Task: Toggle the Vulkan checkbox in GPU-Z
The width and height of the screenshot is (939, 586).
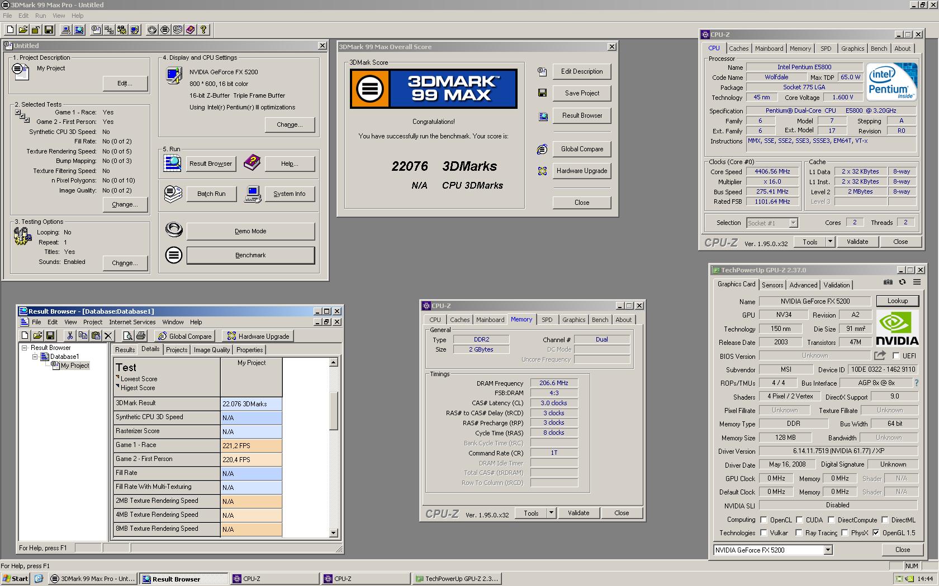Action: pyautogui.click(x=763, y=533)
